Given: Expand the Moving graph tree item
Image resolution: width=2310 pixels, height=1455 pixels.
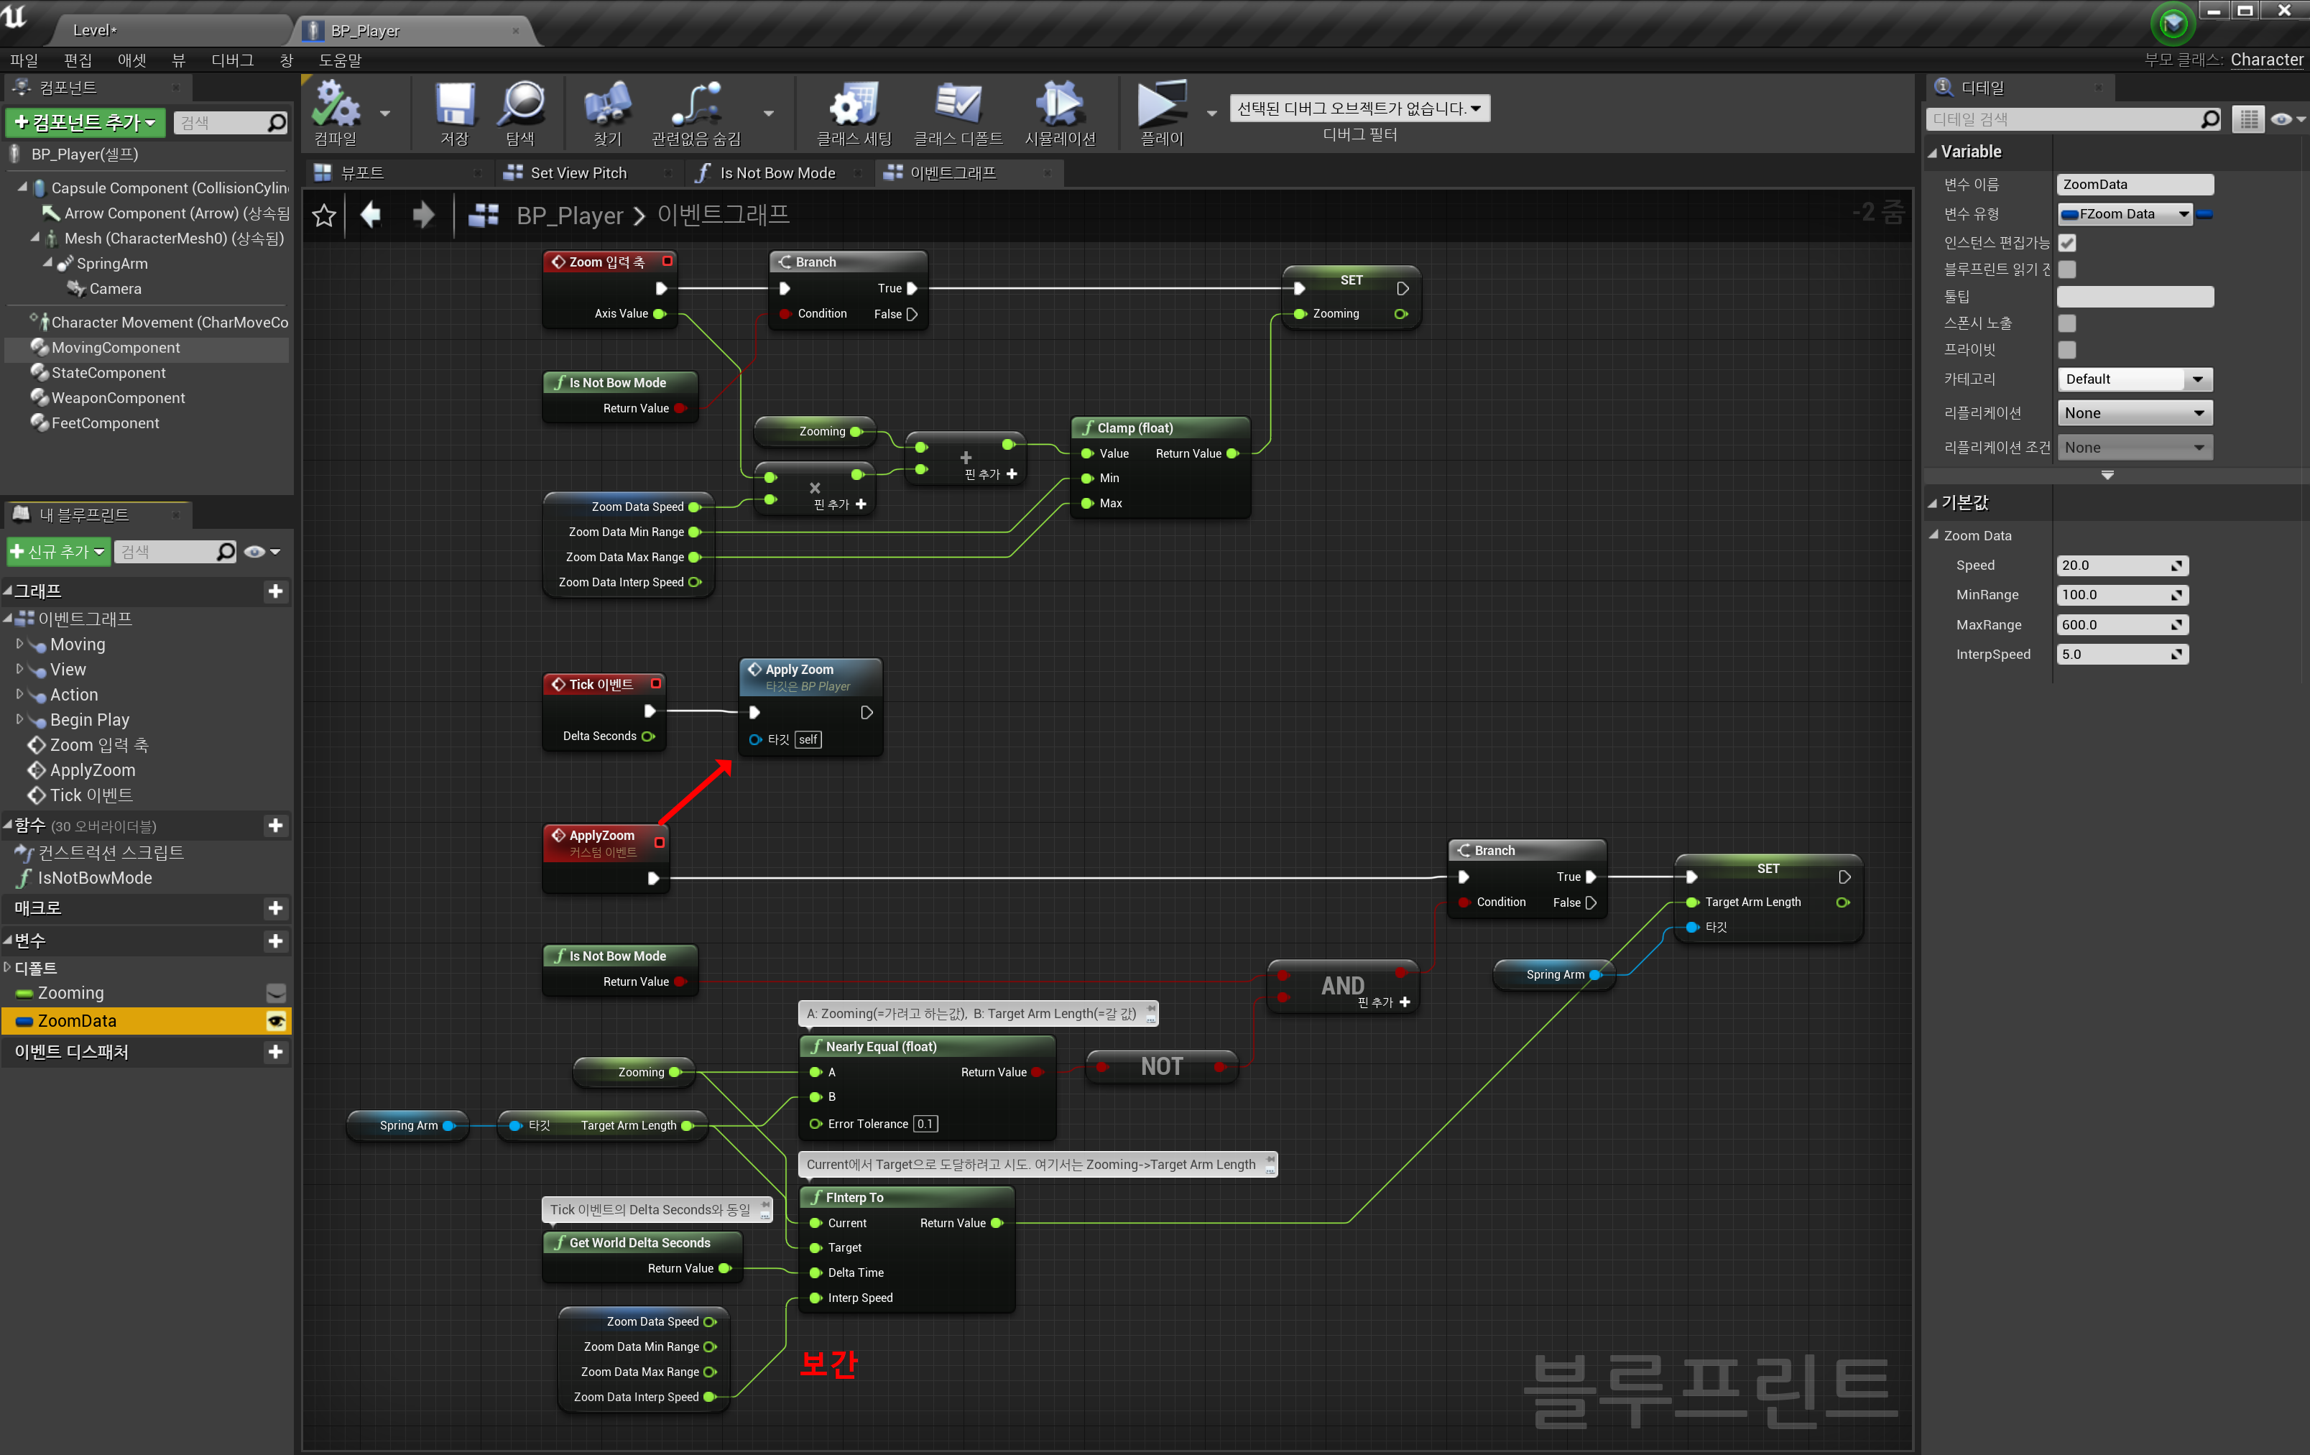Looking at the screenshot, I should click(x=19, y=645).
